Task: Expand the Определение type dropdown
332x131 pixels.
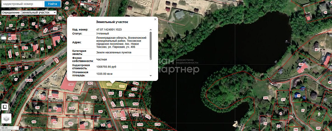Action: [x=39, y=13]
